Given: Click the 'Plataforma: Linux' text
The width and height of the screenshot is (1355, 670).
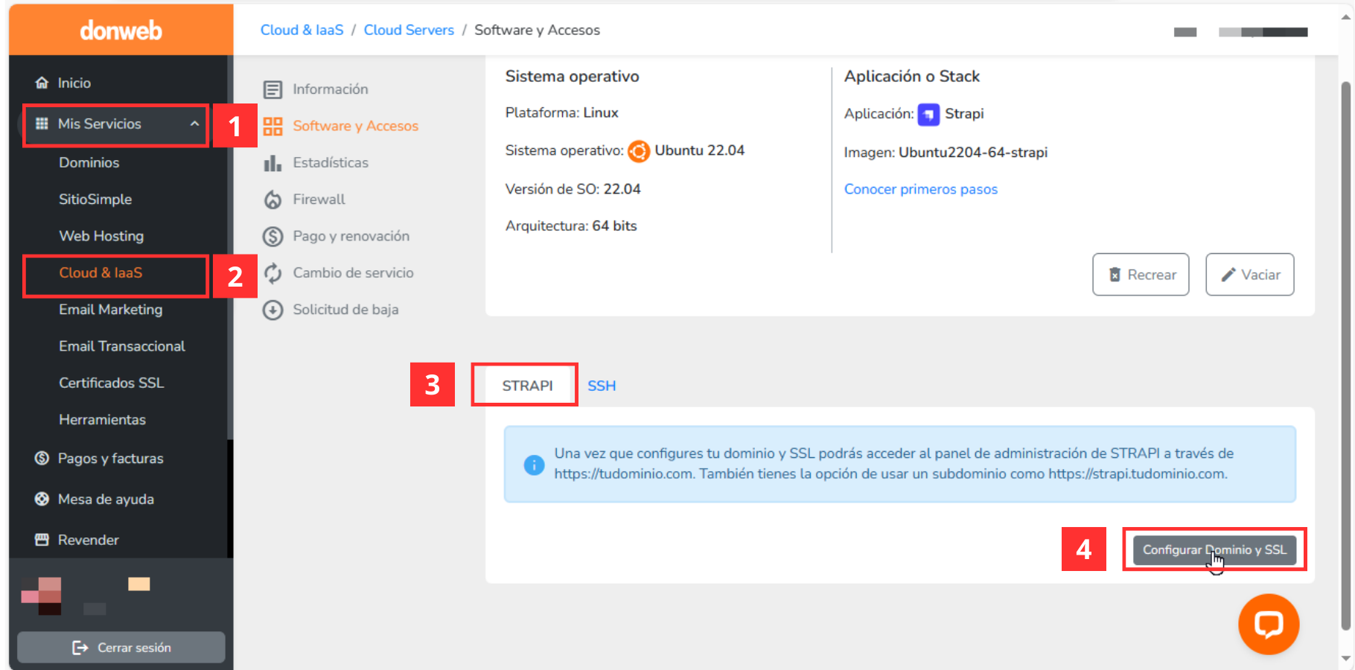Looking at the screenshot, I should tap(562, 112).
